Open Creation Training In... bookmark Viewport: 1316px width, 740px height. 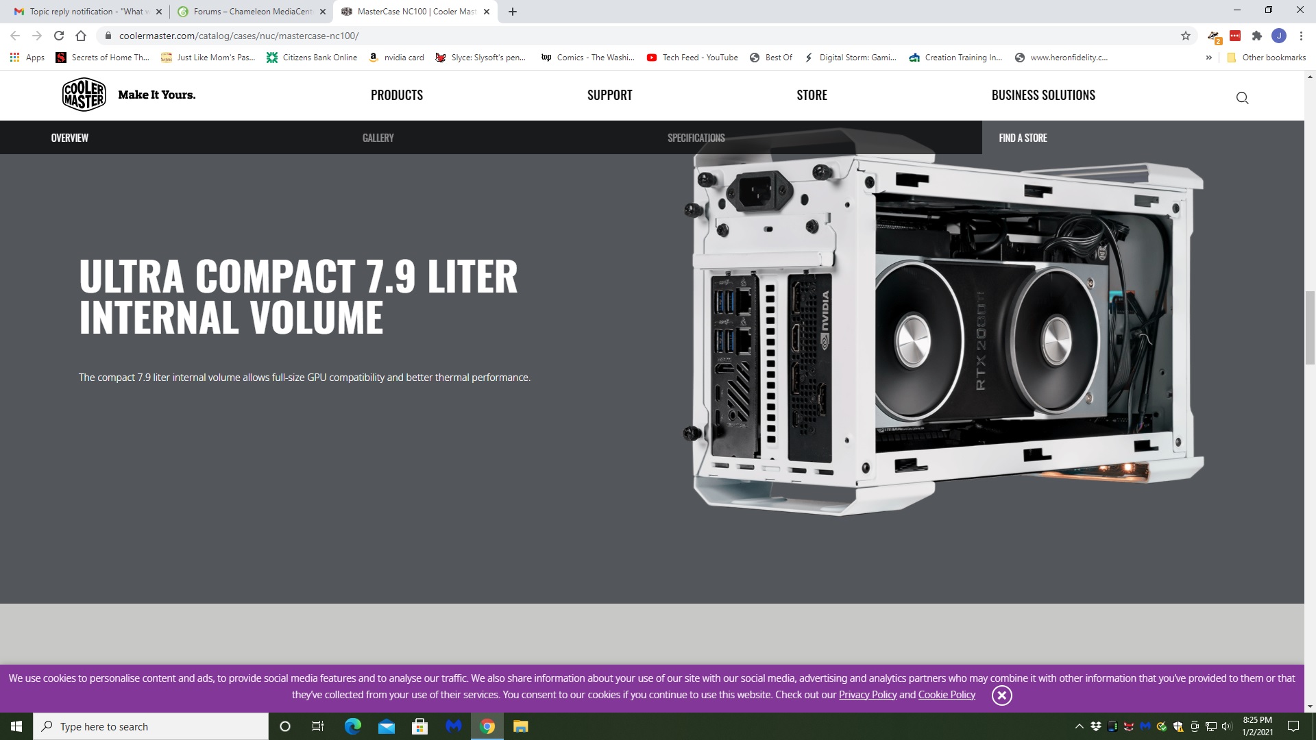[x=955, y=58]
